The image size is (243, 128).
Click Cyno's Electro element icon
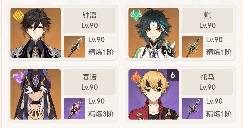18,77
